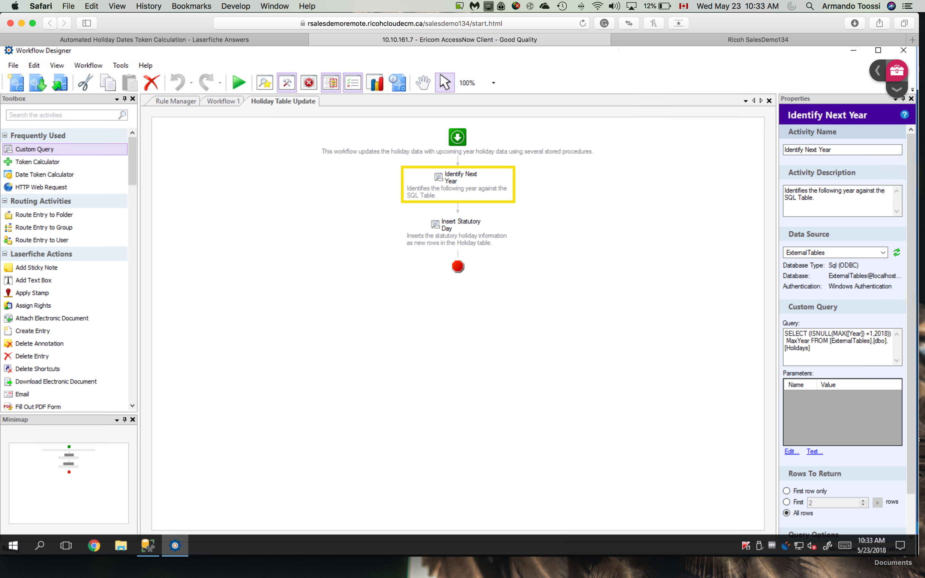Click the Test... query link
925x578 pixels.
[814, 451]
